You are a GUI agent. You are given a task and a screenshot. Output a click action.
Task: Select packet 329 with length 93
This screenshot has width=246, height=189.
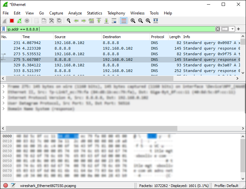(120, 65)
